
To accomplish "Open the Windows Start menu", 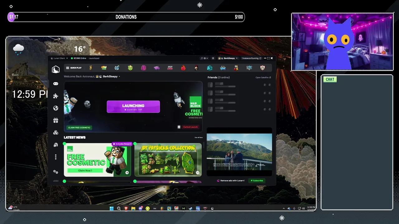I will (112, 208).
